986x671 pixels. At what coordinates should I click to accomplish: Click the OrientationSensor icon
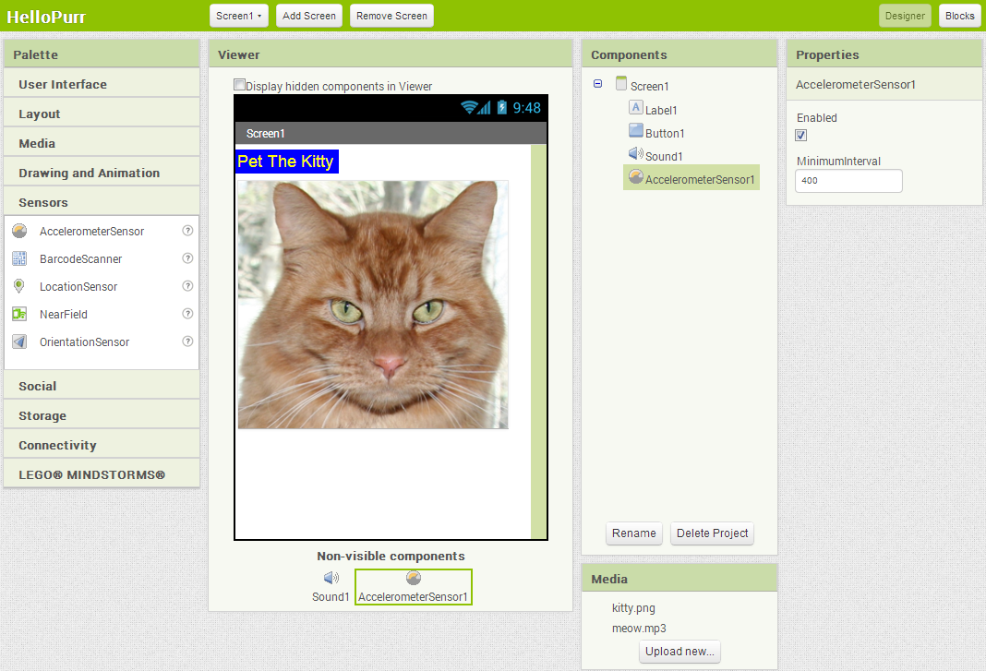[19, 341]
